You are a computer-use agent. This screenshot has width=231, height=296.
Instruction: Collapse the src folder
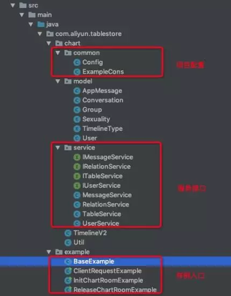(x=13, y=5)
